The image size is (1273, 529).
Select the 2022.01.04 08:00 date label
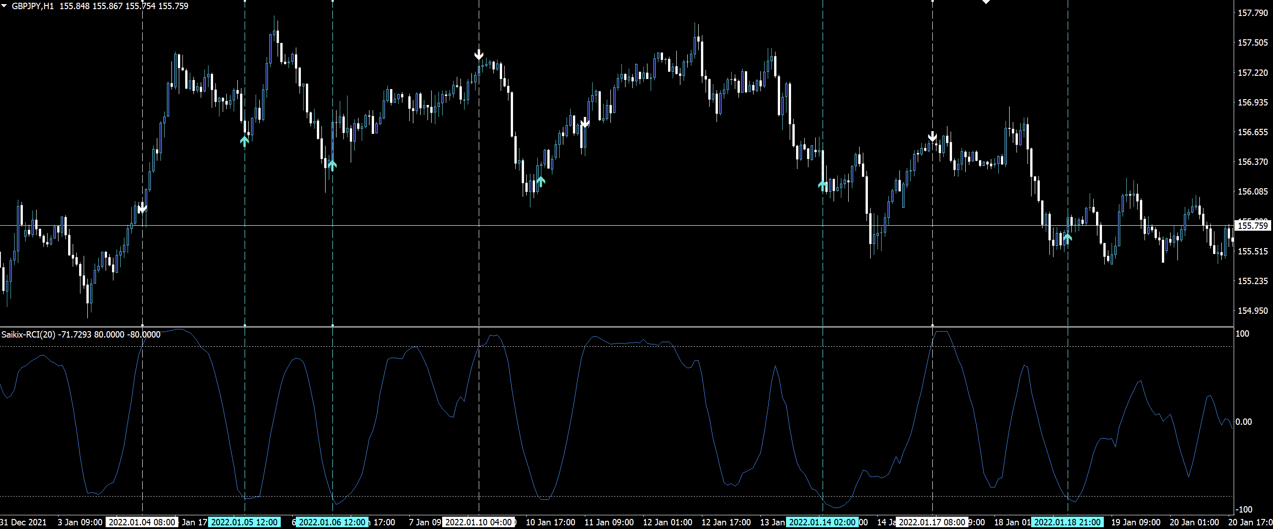pos(142,522)
